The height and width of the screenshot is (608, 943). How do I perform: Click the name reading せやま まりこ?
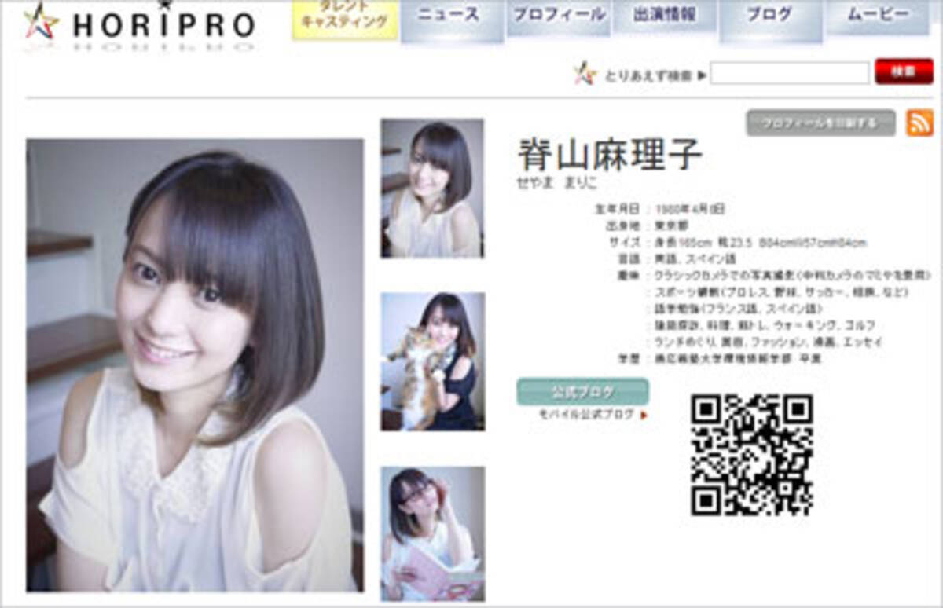tap(557, 183)
